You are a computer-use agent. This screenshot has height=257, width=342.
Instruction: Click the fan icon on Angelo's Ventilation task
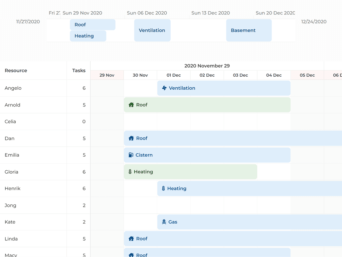coord(164,88)
